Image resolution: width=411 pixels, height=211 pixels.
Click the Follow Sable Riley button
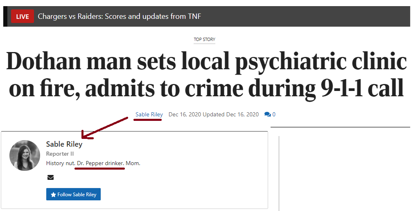coord(73,194)
